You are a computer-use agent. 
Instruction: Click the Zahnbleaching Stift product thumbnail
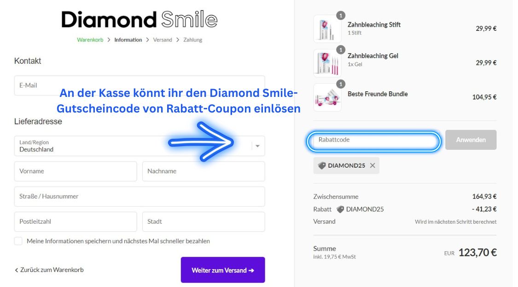click(x=327, y=29)
